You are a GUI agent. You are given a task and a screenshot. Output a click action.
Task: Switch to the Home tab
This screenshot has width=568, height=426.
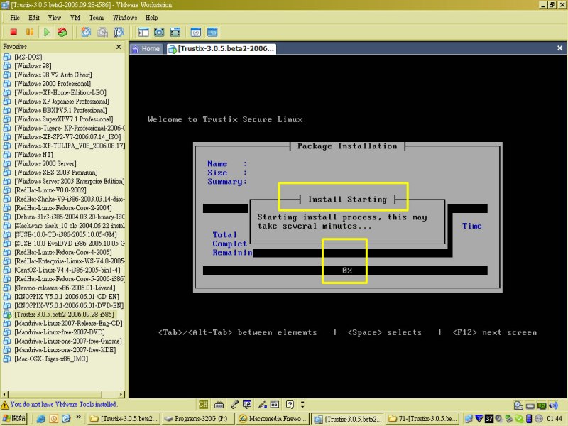point(146,48)
